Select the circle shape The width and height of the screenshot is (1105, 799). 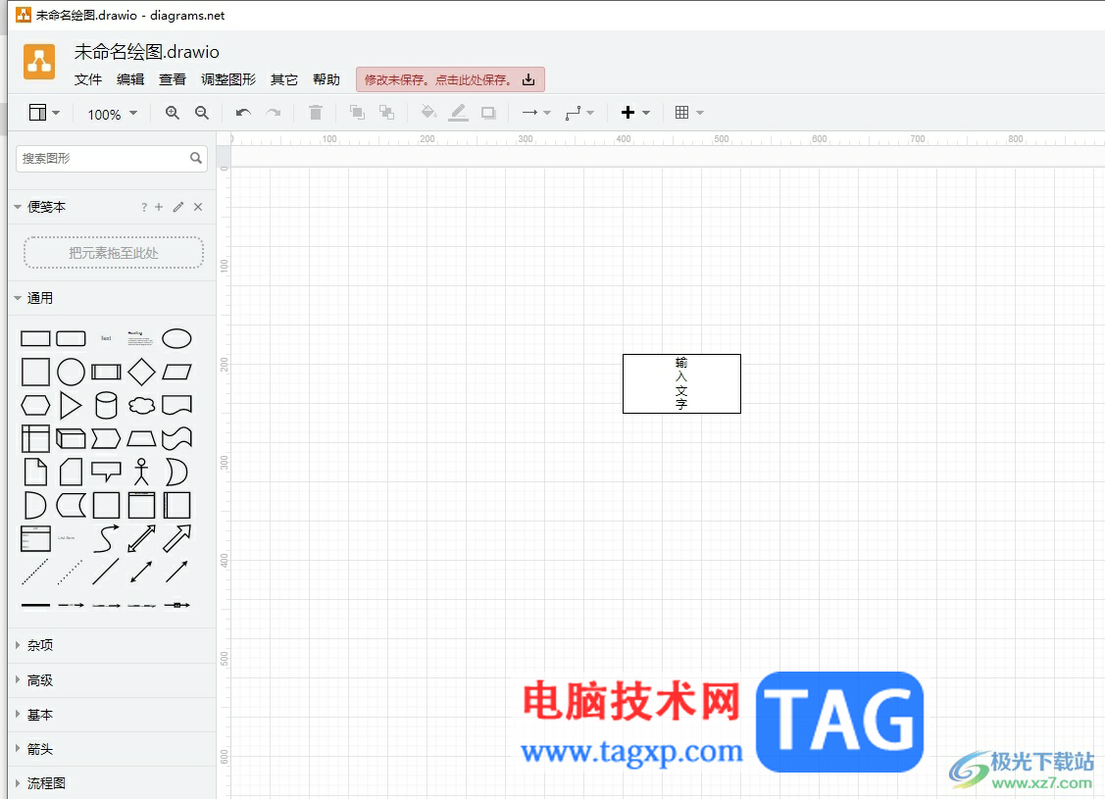pos(71,372)
